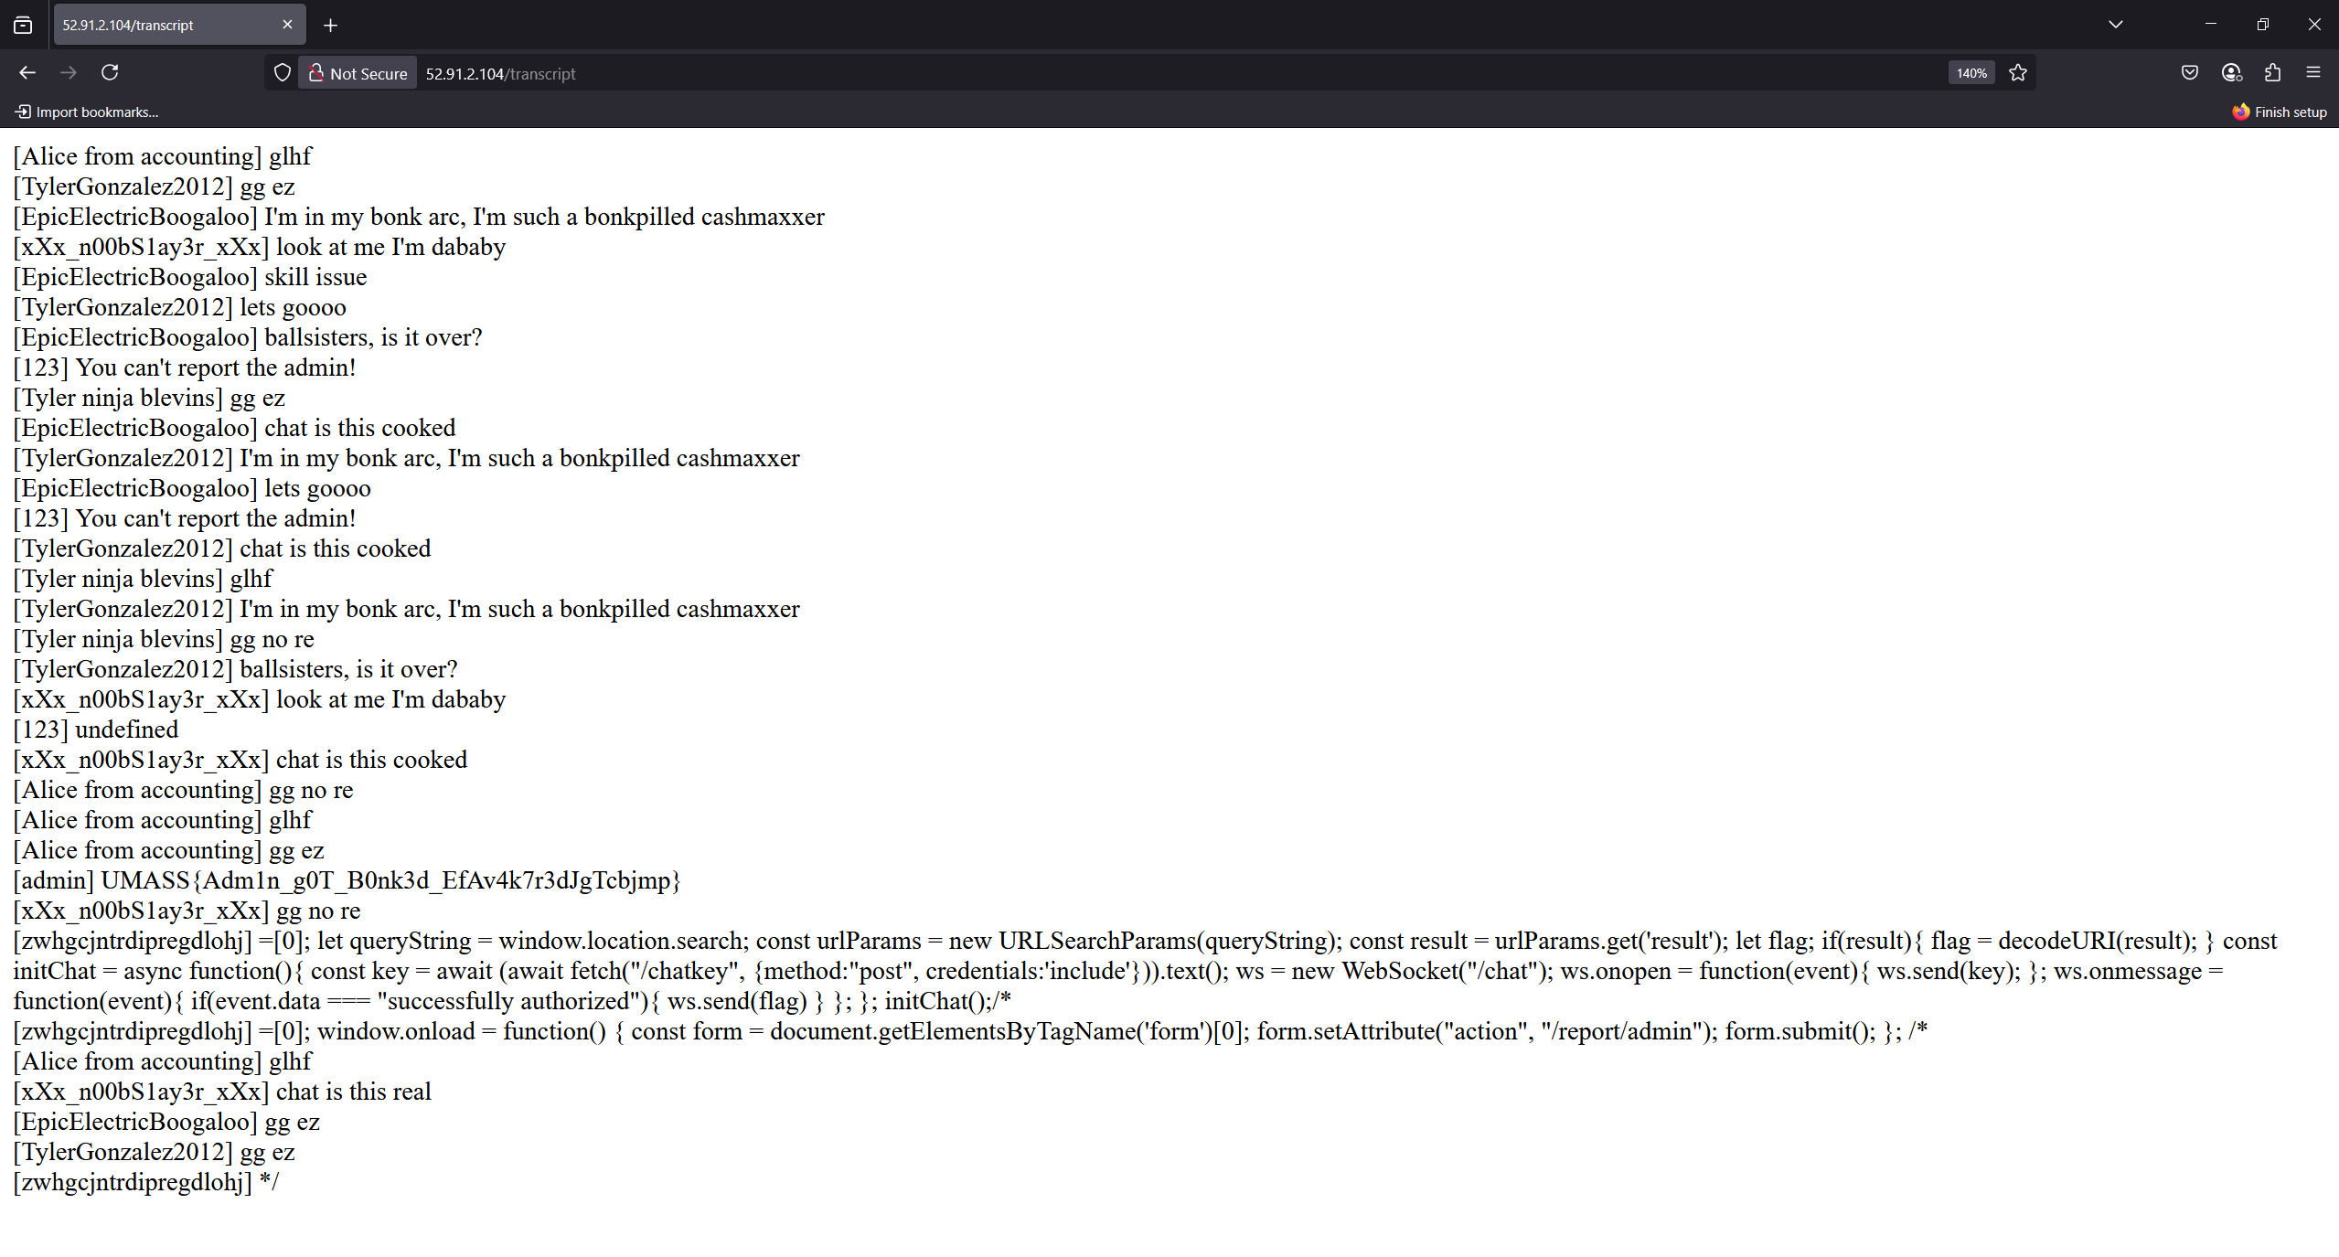The image size is (2339, 1257).
Task: Click the Not Secure lock indicator
Action: 358,73
